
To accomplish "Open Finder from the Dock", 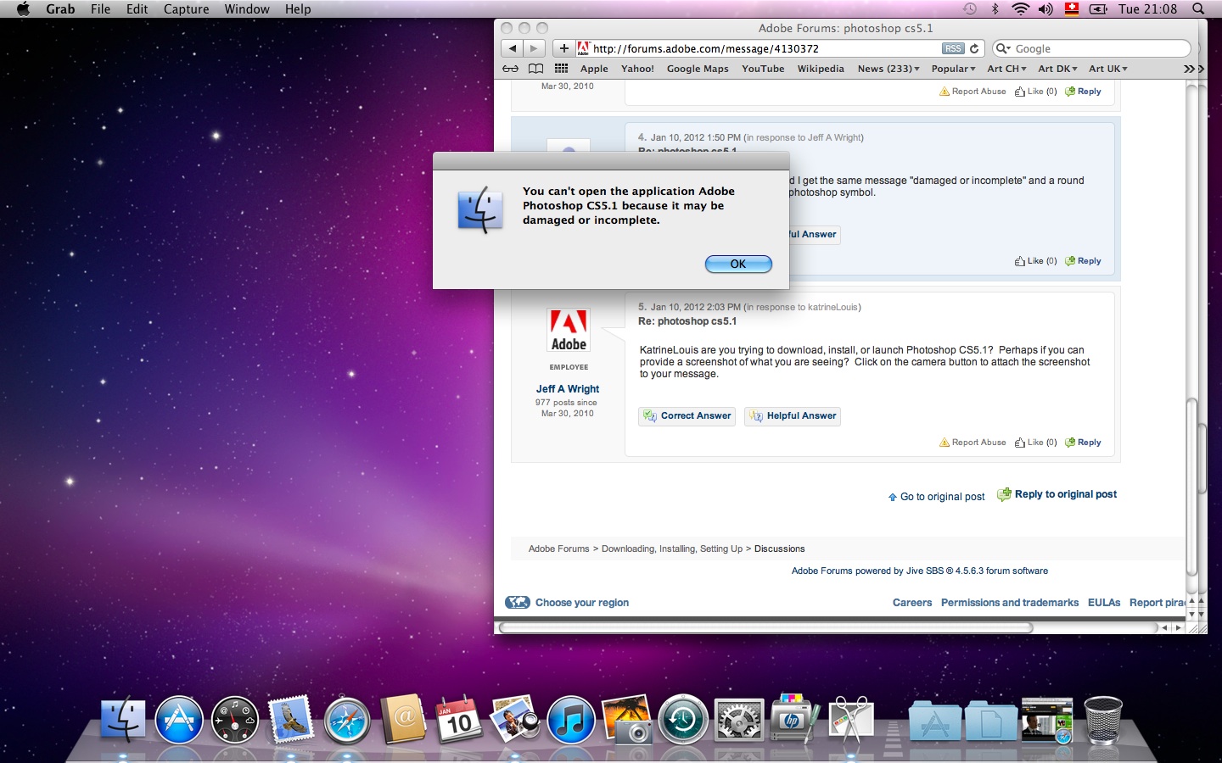I will (123, 721).
